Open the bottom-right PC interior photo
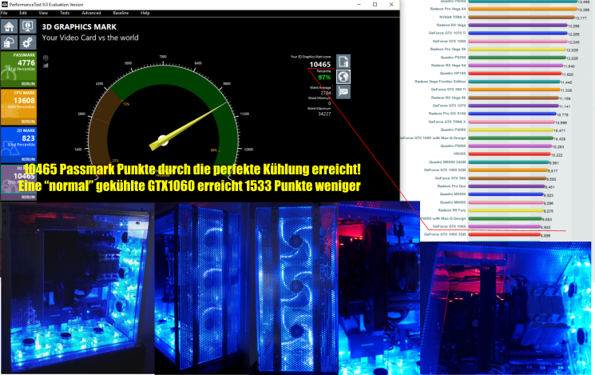Image resolution: width=595 pixels, height=375 pixels. pos(506,308)
